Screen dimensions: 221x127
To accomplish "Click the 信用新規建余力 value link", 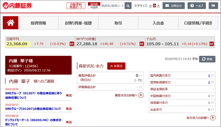I will click(209, 82).
